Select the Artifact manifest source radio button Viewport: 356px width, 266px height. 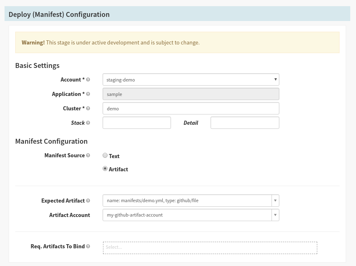tap(105, 169)
